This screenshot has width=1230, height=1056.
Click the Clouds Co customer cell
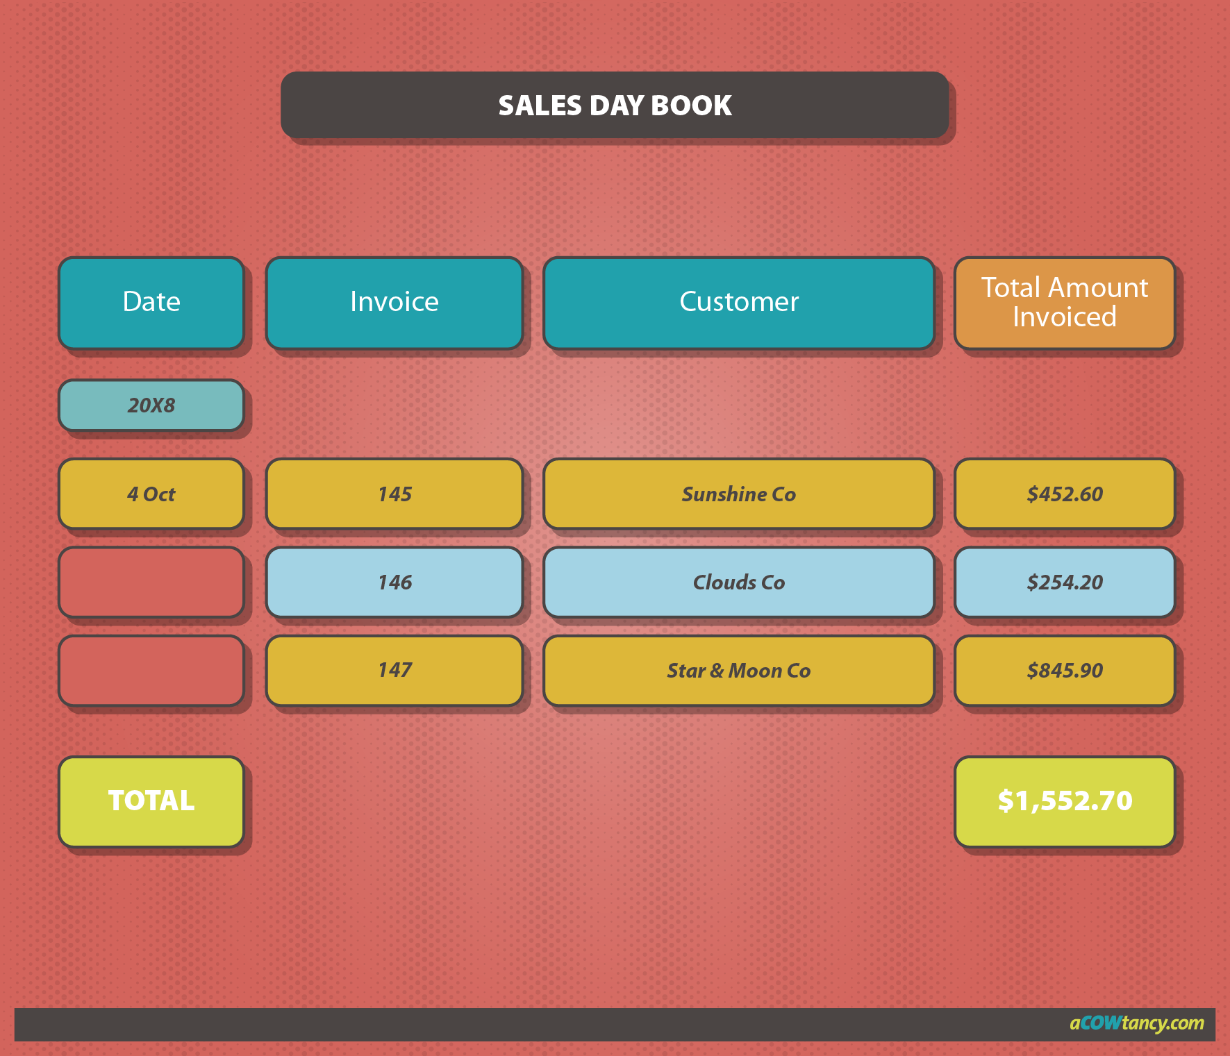[738, 583]
